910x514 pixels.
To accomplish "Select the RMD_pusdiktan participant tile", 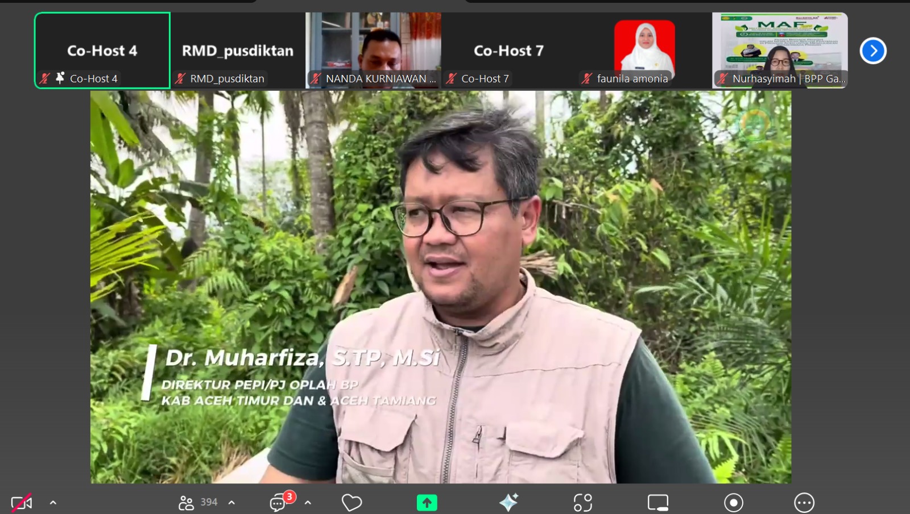I will point(238,51).
